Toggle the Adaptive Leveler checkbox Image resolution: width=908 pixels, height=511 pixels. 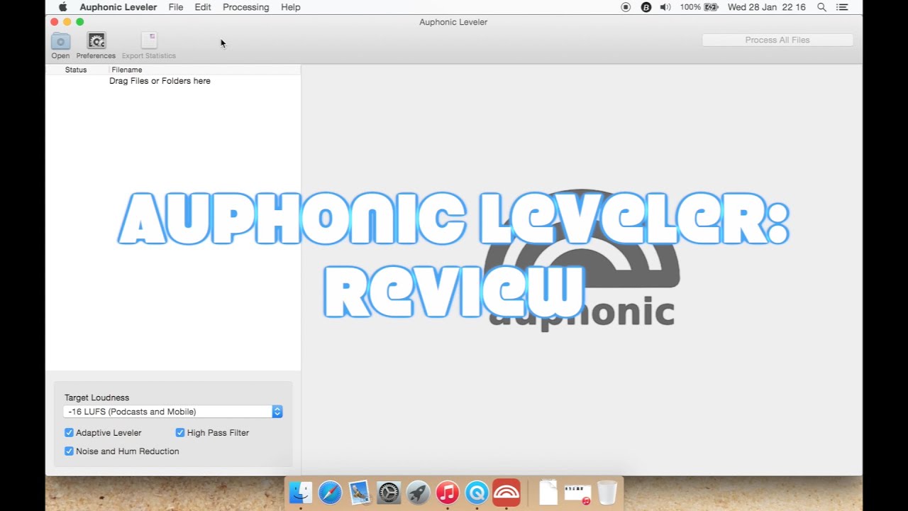coord(69,432)
